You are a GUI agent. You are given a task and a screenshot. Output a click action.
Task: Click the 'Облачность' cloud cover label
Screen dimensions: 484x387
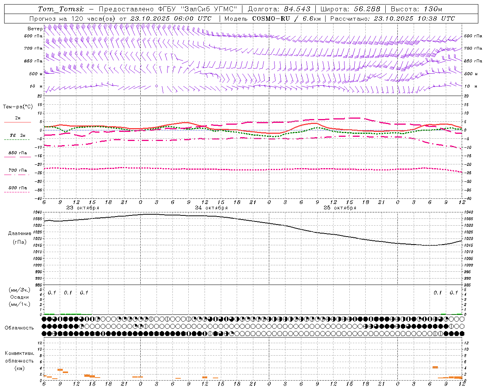point(19,328)
